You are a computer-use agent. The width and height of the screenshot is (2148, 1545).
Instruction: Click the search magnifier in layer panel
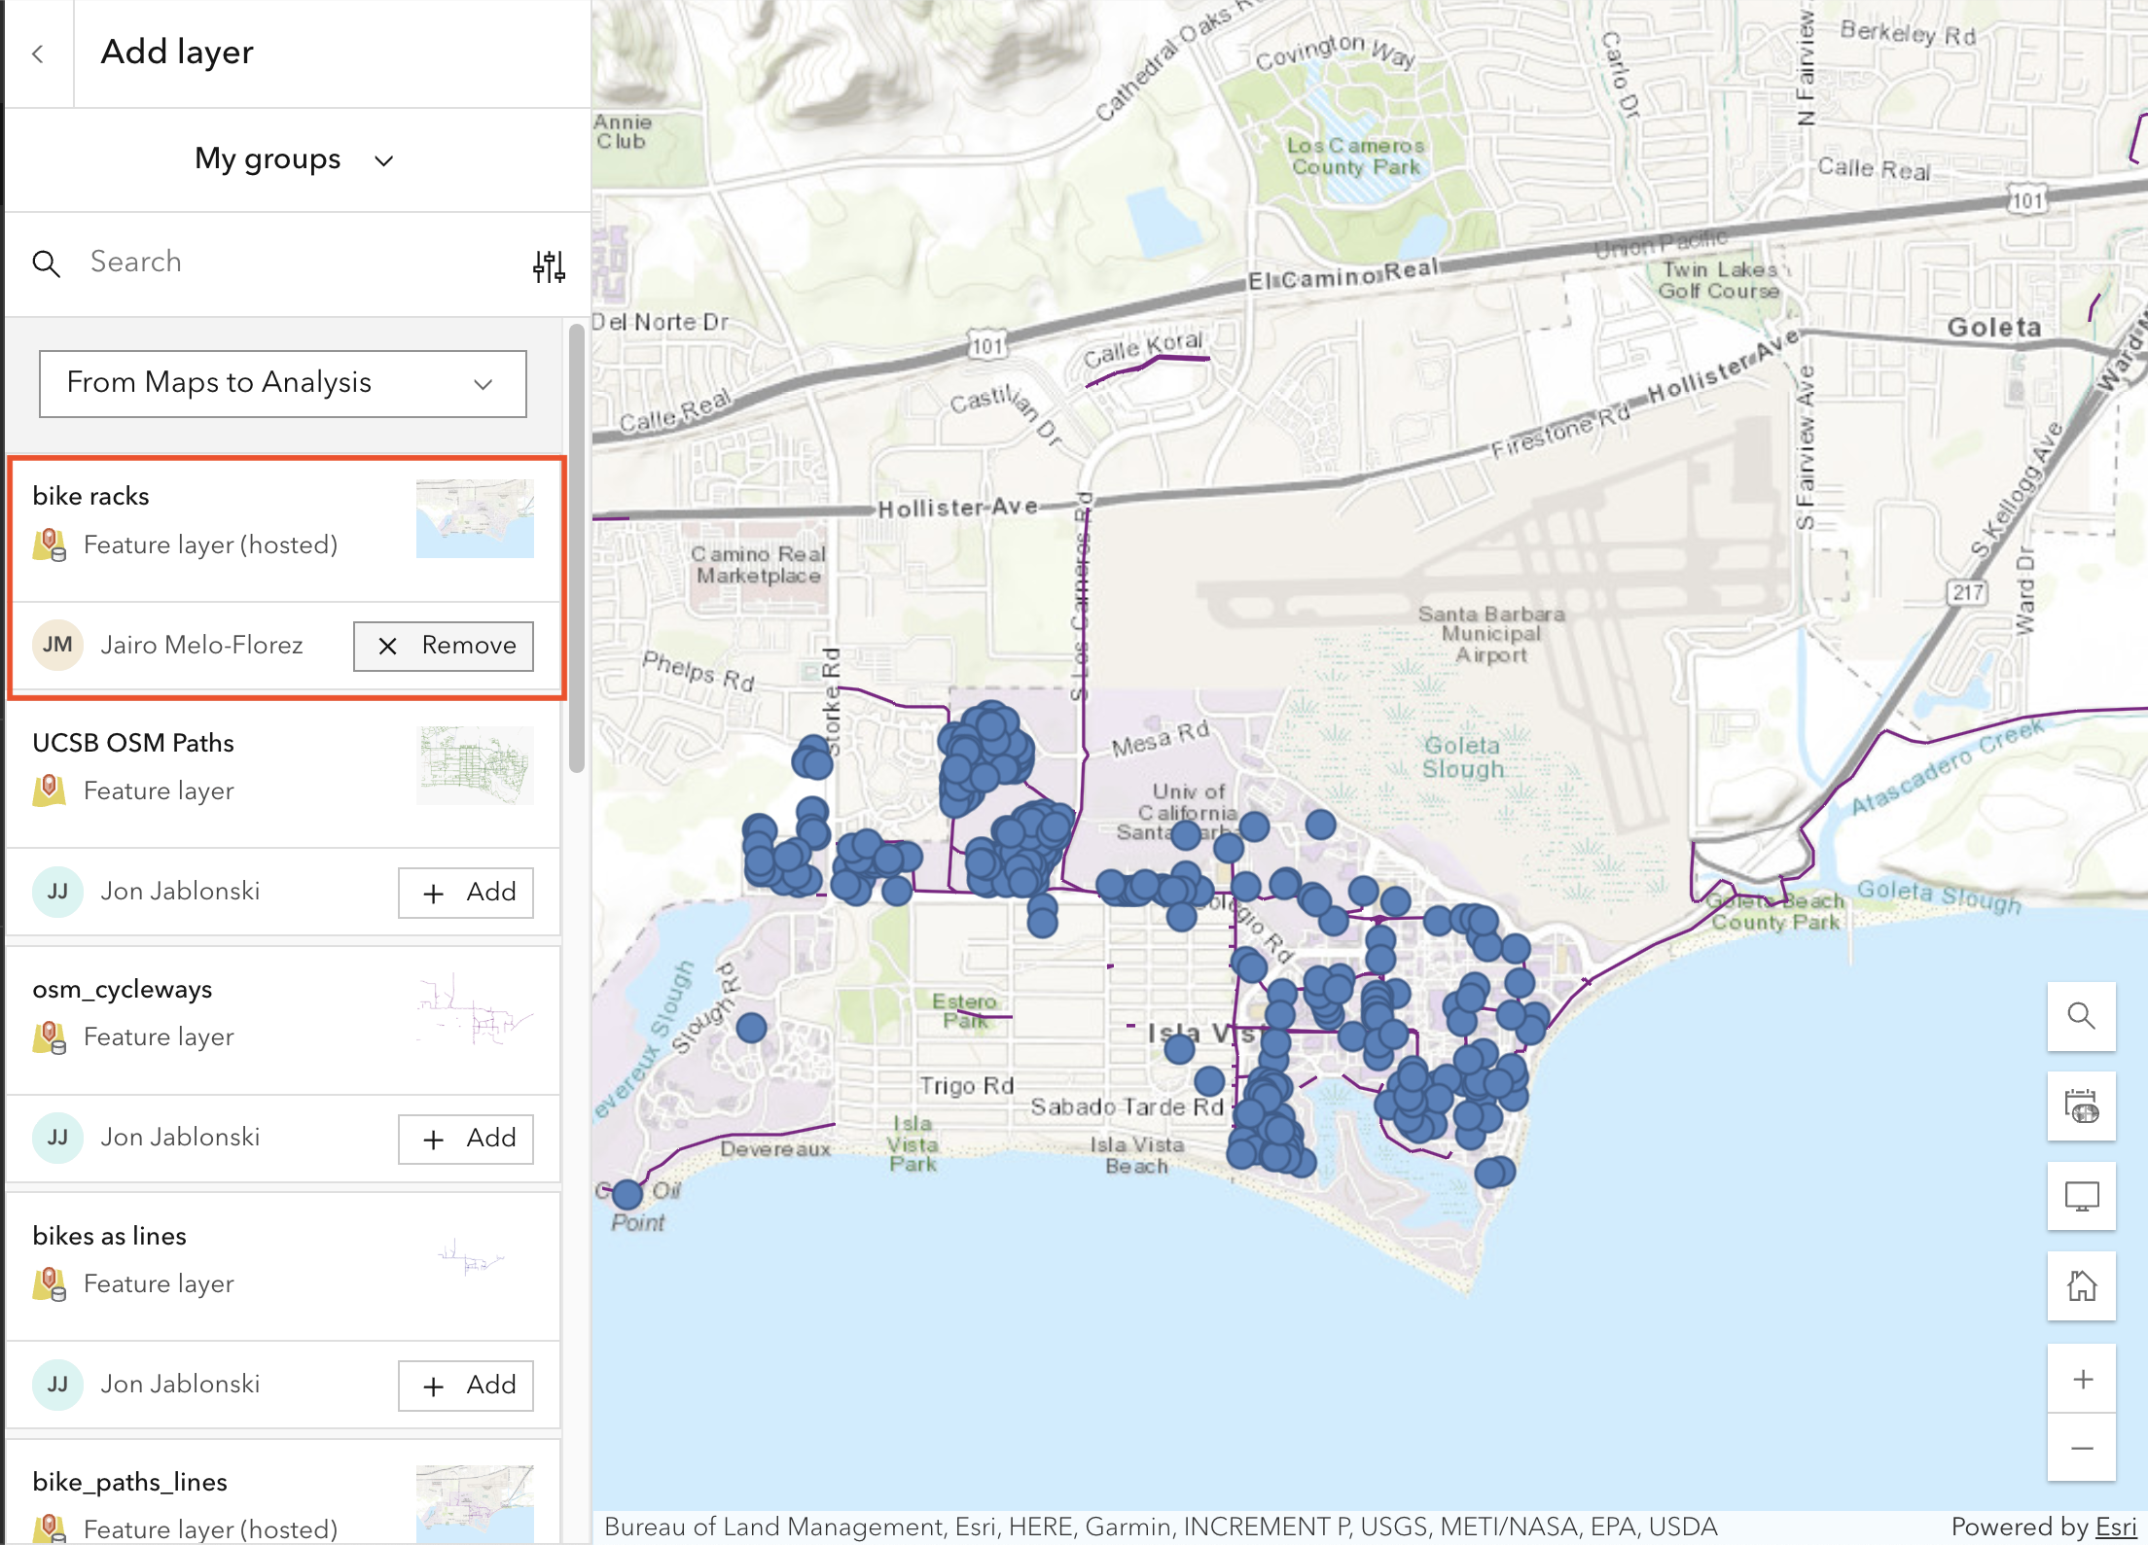[x=46, y=263]
